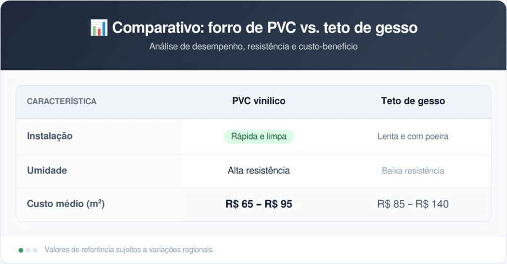Click the PVC price "R$ 65 – R$ 95"
The height and width of the screenshot is (264, 507).
(258, 204)
